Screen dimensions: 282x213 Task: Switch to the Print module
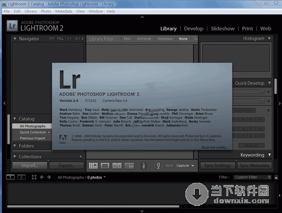coord(247,29)
